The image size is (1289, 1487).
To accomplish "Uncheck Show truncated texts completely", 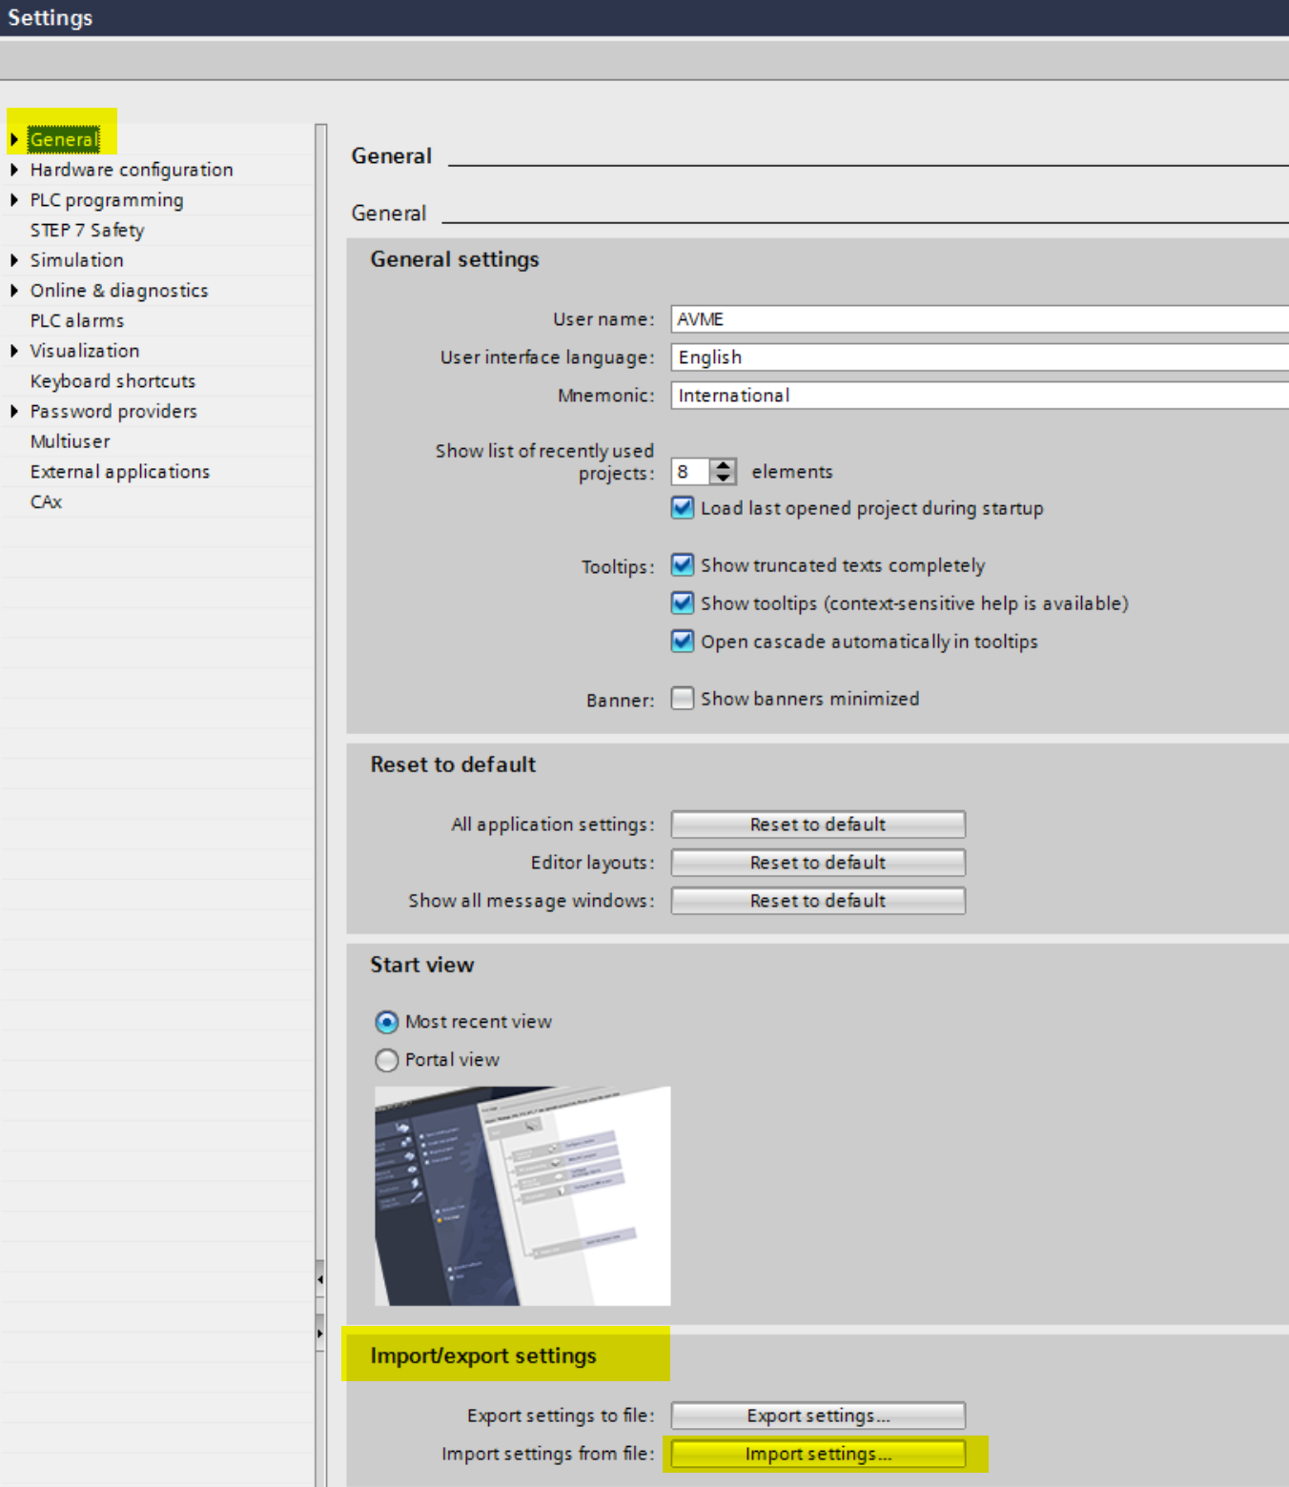I will coord(683,565).
